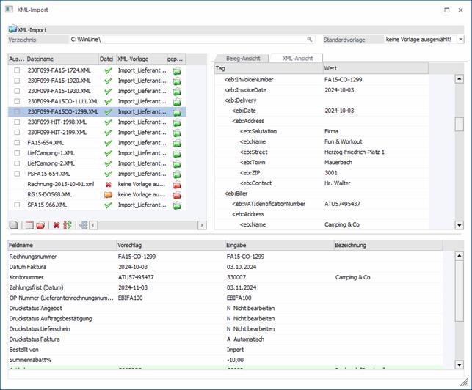Check the box for 230F099-FA15-1724.XML
This screenshot has height=390, width=472.
click(x=16, y=70)
